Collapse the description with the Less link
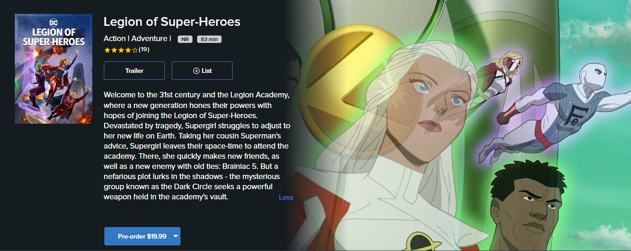This screenshot has height=251, width=631. [x=286, y=197]
